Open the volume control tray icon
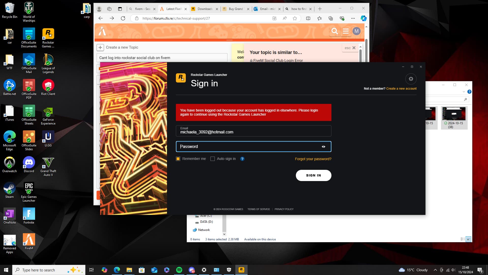The image size is (488, 275). [453, 270]
